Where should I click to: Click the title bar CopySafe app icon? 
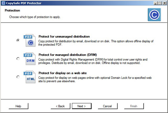click(x=3, y=3)
